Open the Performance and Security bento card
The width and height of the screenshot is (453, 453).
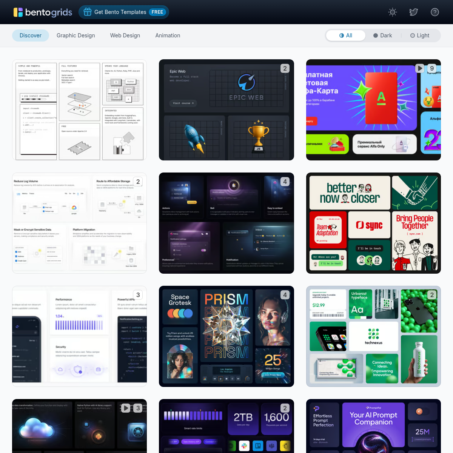(79, 336)
